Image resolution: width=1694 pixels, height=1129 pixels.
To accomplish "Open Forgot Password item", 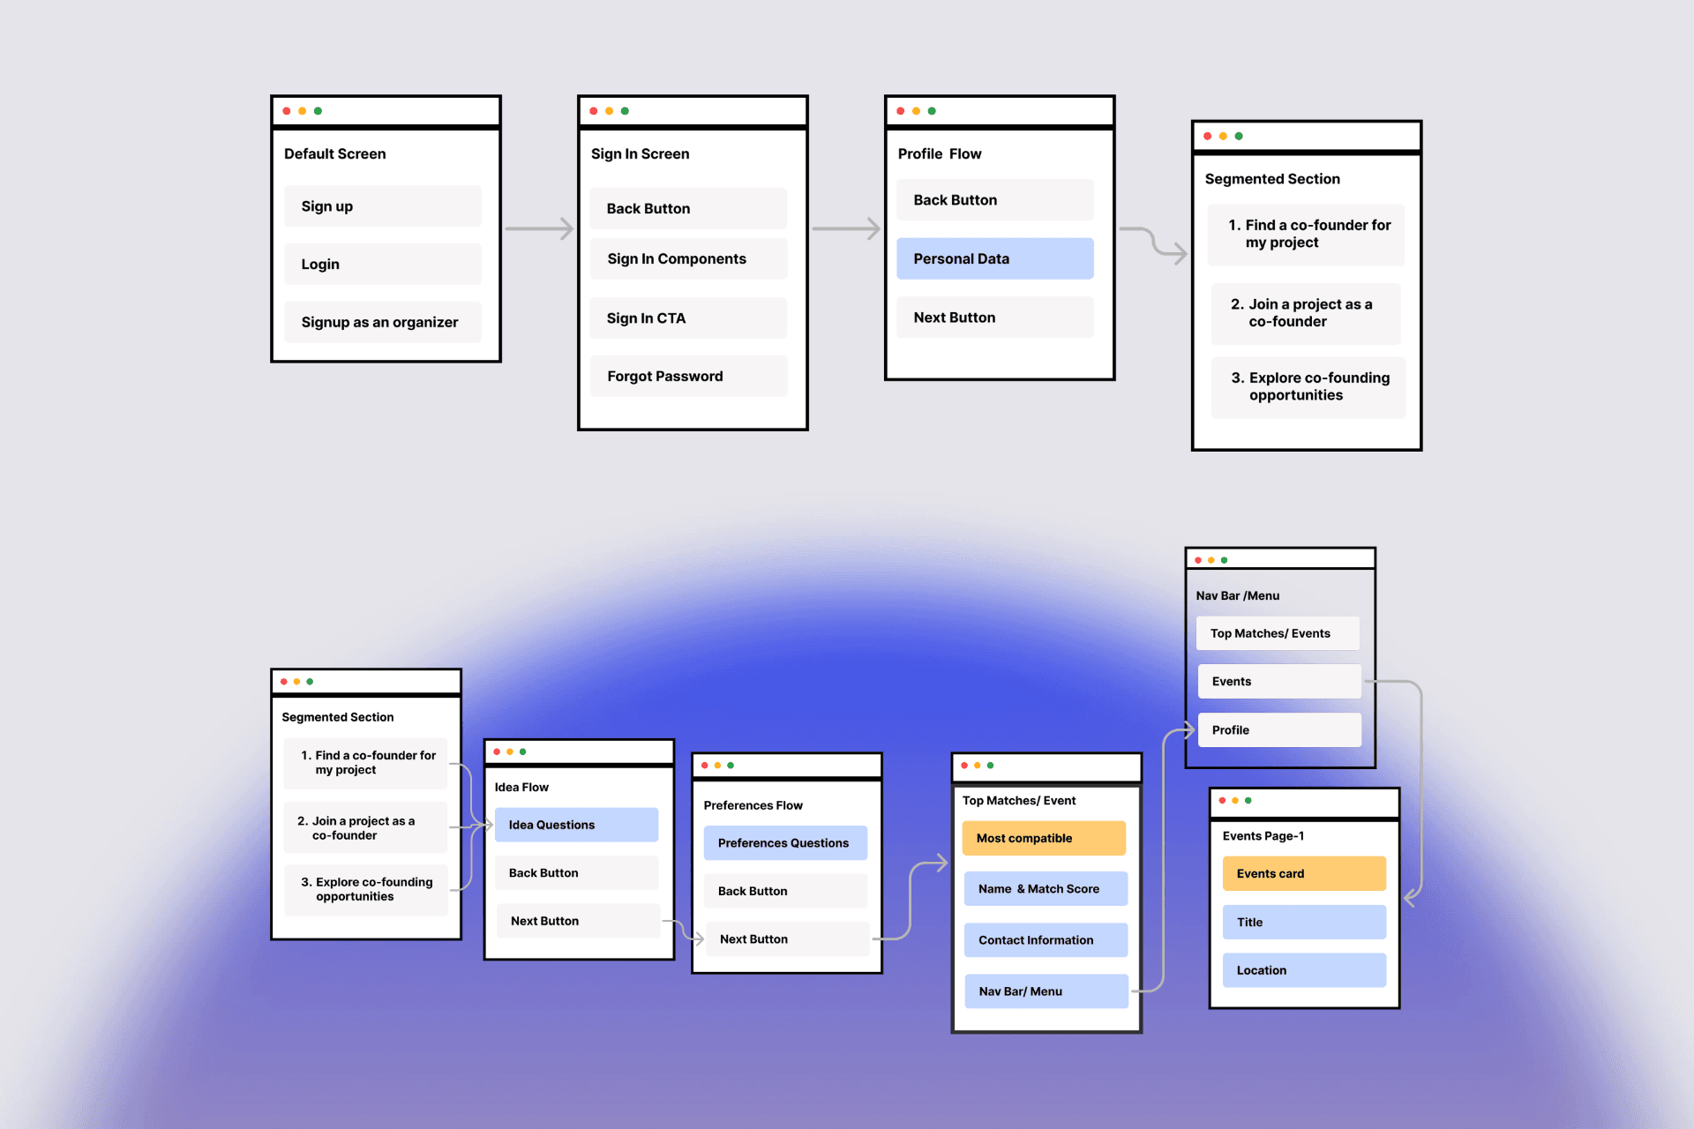I will tap(688, 376).
